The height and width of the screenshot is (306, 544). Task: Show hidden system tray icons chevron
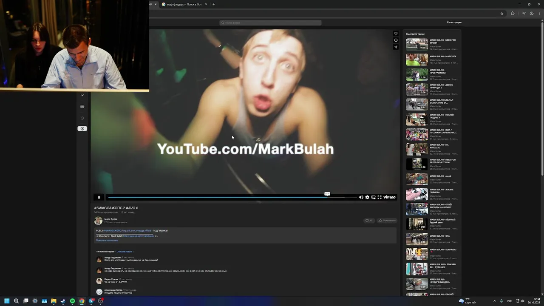[495, 301]
